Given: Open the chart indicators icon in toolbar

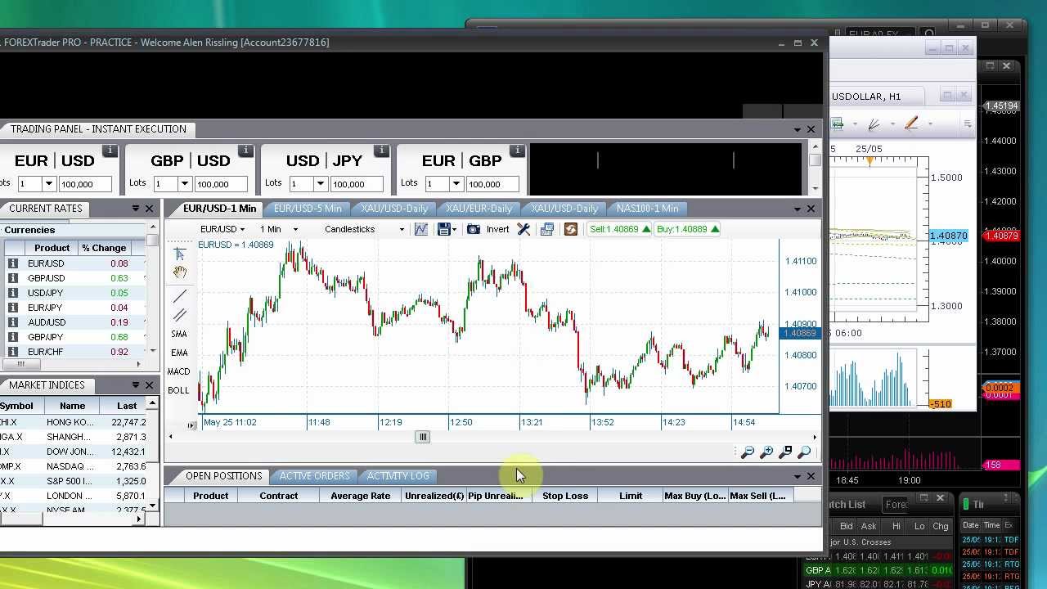Looking at the screenshot, I should [420, 229].
